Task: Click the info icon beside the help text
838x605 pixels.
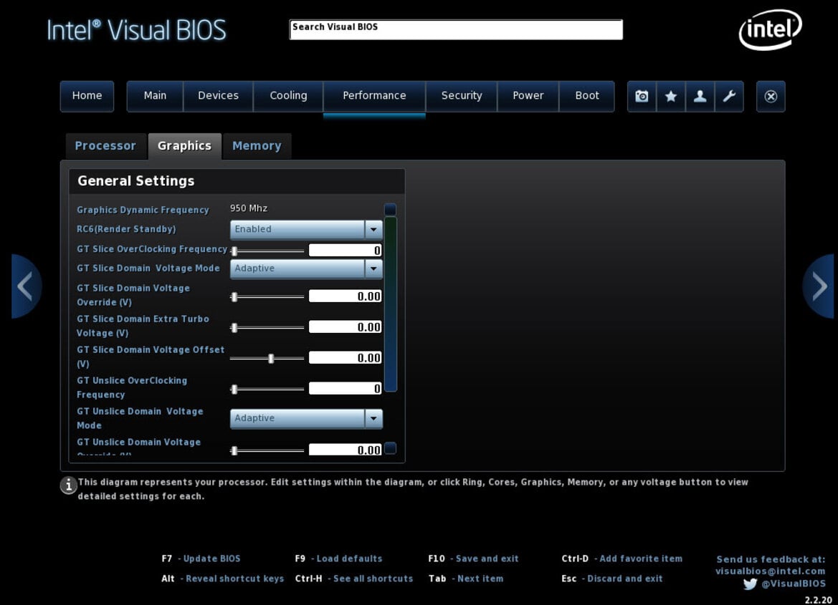Action: 68,485
